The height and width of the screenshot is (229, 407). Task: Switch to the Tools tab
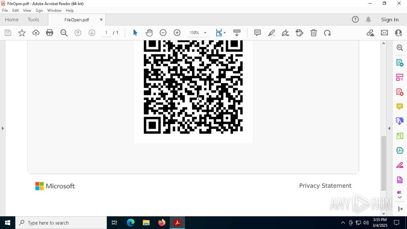pyautogui.click(x=33, y=19)
